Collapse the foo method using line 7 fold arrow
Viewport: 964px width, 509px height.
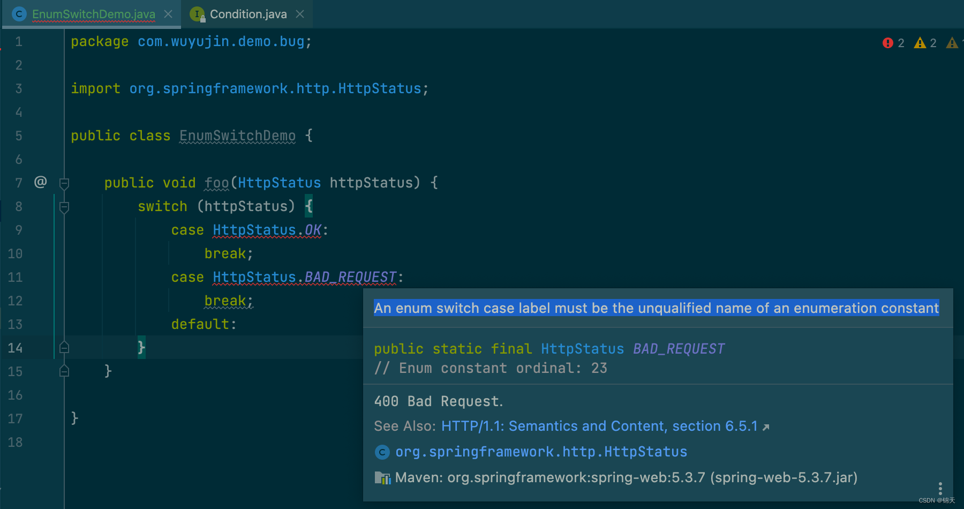pyautogui.click(x=64, y=183)
